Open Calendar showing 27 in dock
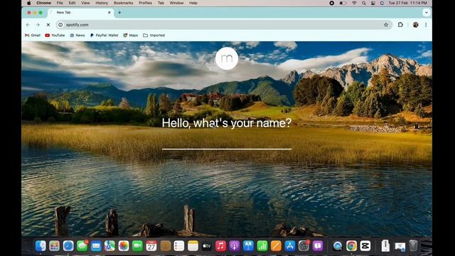The width and height of the screenshot is (455, 256). [151, 246]
